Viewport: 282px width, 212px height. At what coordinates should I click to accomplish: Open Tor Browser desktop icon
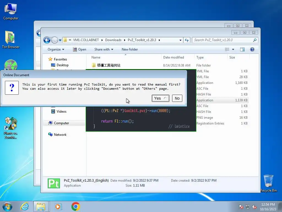click(11, 40)
